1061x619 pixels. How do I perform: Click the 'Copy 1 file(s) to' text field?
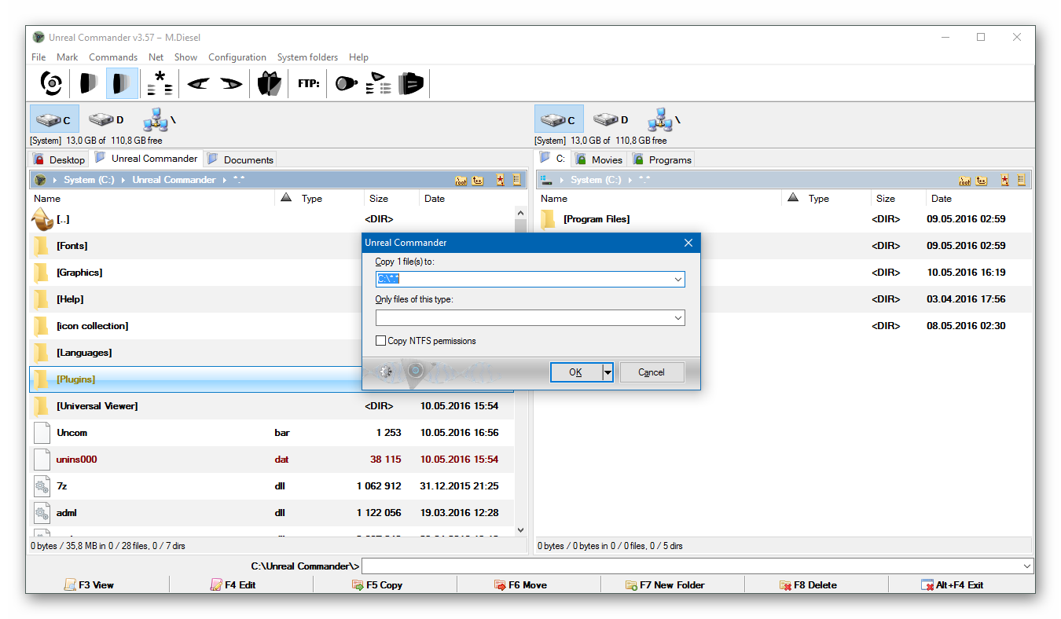pos(523,279)
